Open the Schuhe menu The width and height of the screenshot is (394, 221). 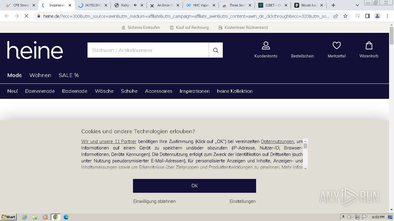click(x=129, y=91)
